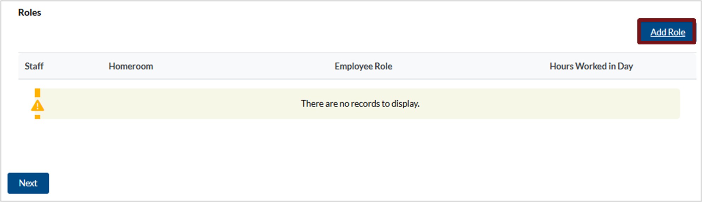The width and height of the screenshot is (702, 202).
Task: Click the dark red border around Add Role
Action: [639, 32]
